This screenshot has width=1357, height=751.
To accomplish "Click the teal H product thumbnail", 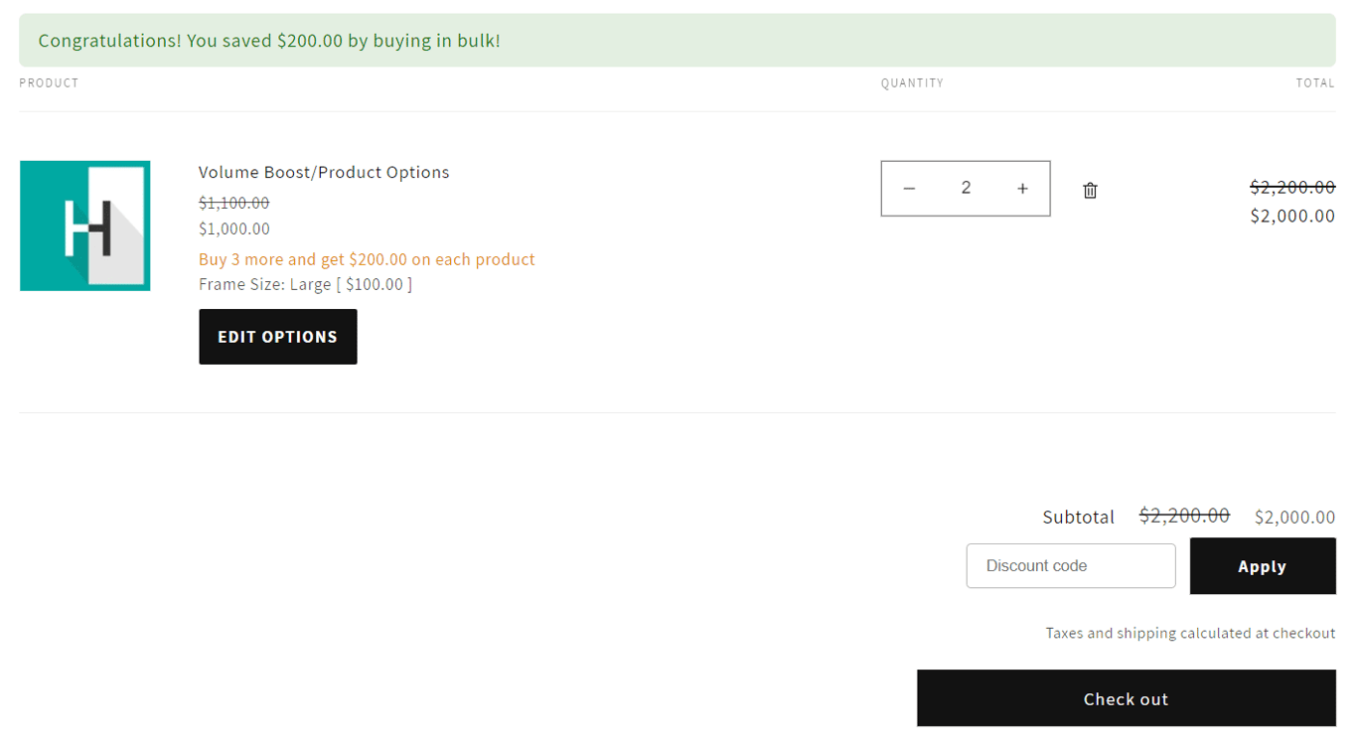I will tap(85, 225).
